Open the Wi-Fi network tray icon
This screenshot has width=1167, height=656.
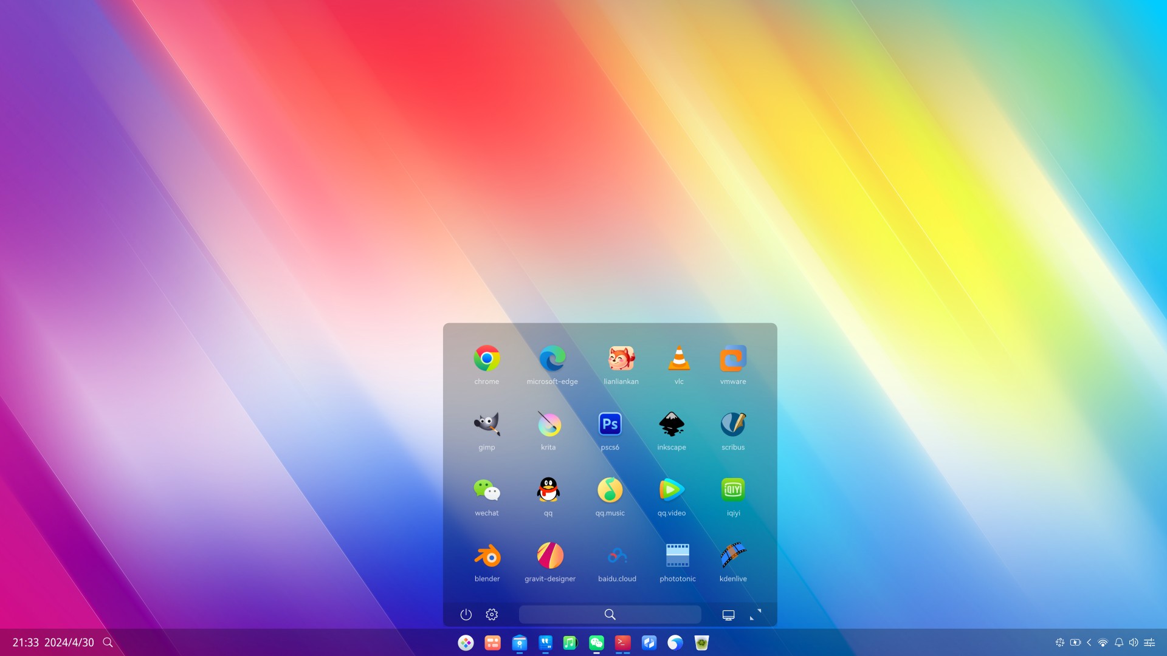1103,643
